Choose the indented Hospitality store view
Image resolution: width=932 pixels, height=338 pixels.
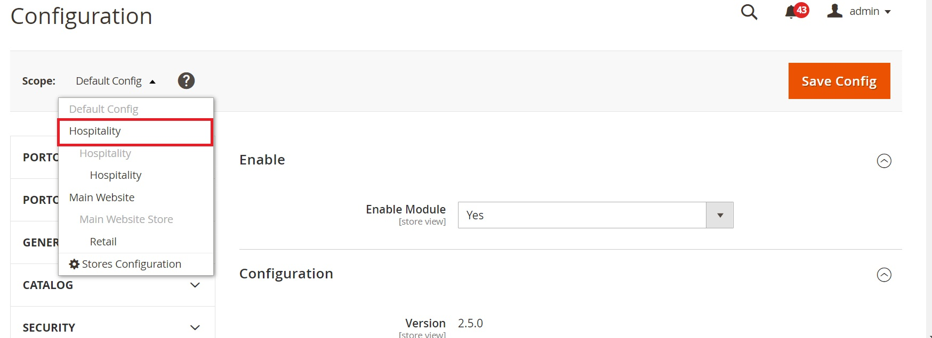[116, 175]
